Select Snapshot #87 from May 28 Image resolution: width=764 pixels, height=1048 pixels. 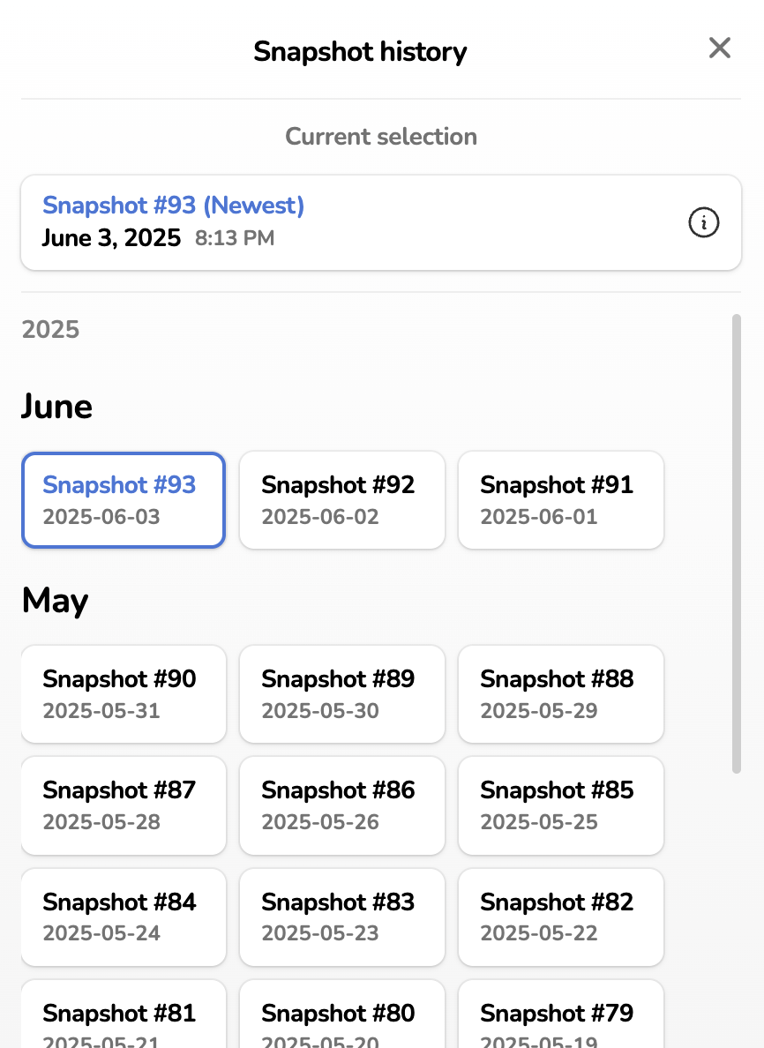pos(124,805)
